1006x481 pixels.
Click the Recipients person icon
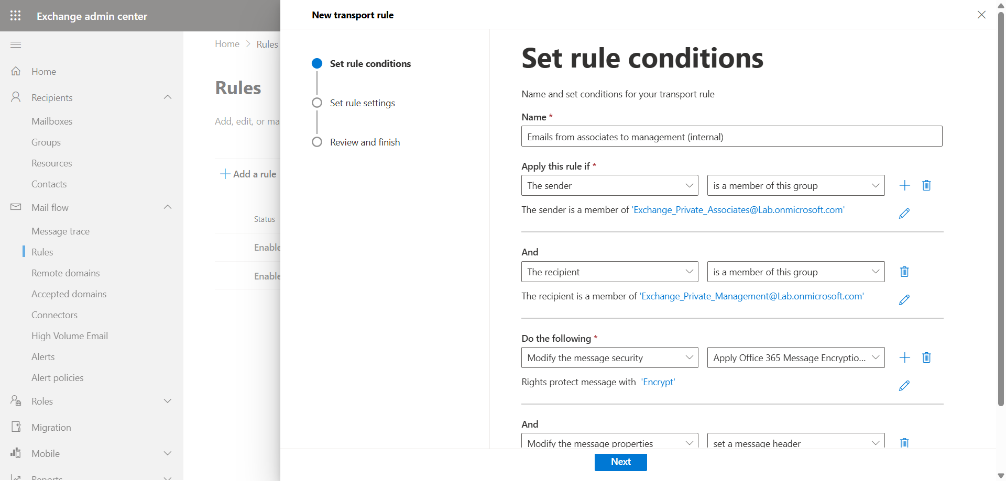pos(16,97)
